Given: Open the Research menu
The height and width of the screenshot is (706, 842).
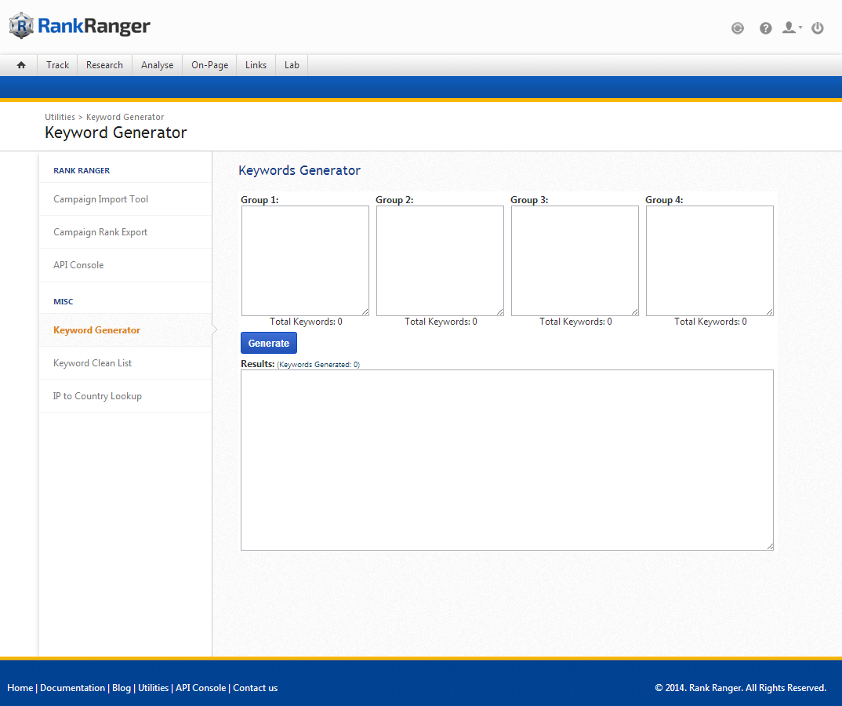Looking at the screenshot, I should [104, 65].
